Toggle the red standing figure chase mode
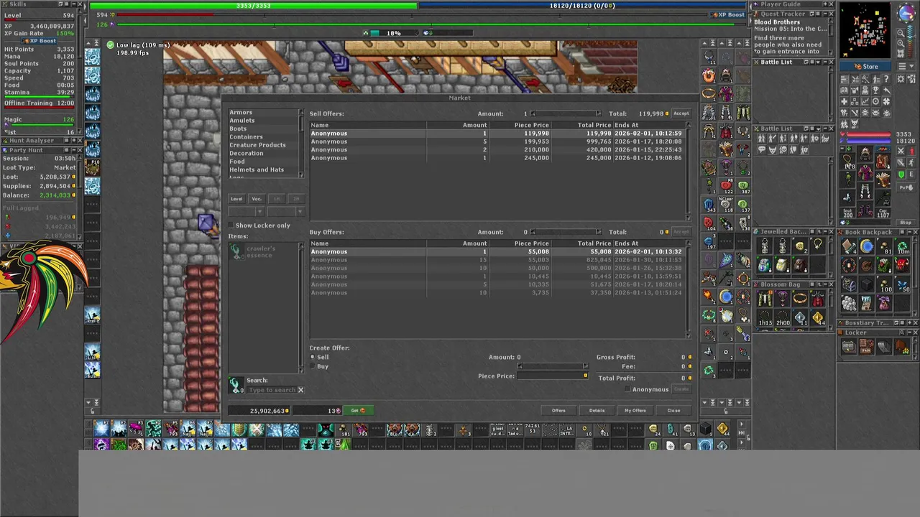This screenshot has height=517, width=920. (911, 151)
